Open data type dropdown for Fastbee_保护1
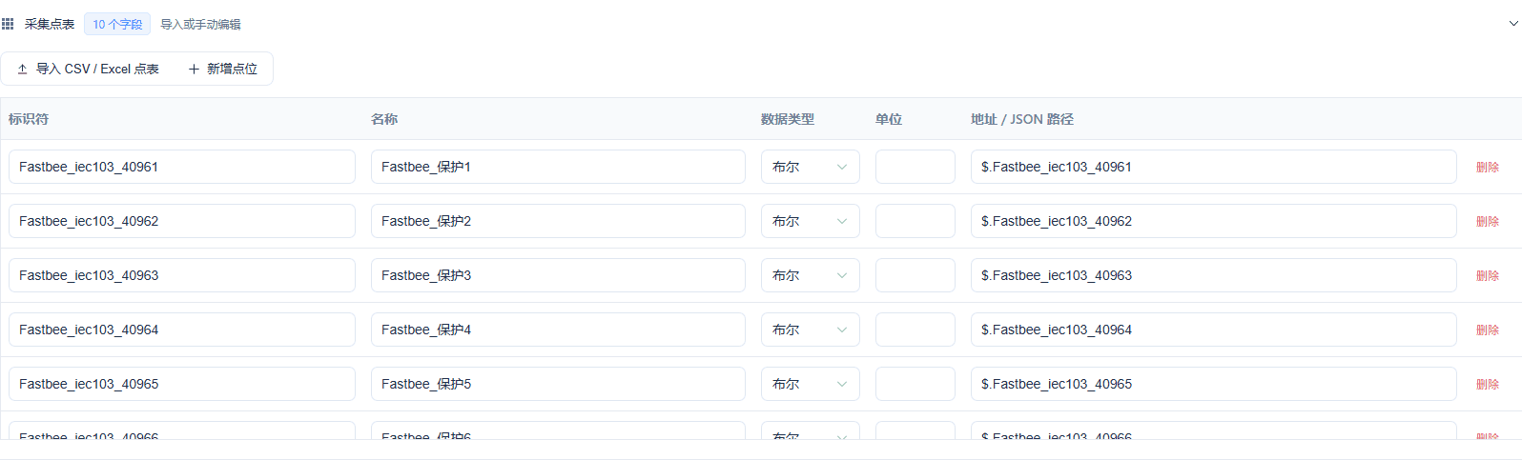 [x=811, y=167]
